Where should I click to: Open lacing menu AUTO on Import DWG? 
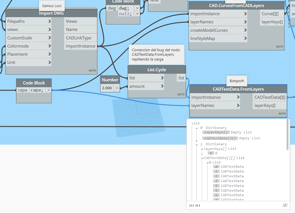tap(92, 71)
